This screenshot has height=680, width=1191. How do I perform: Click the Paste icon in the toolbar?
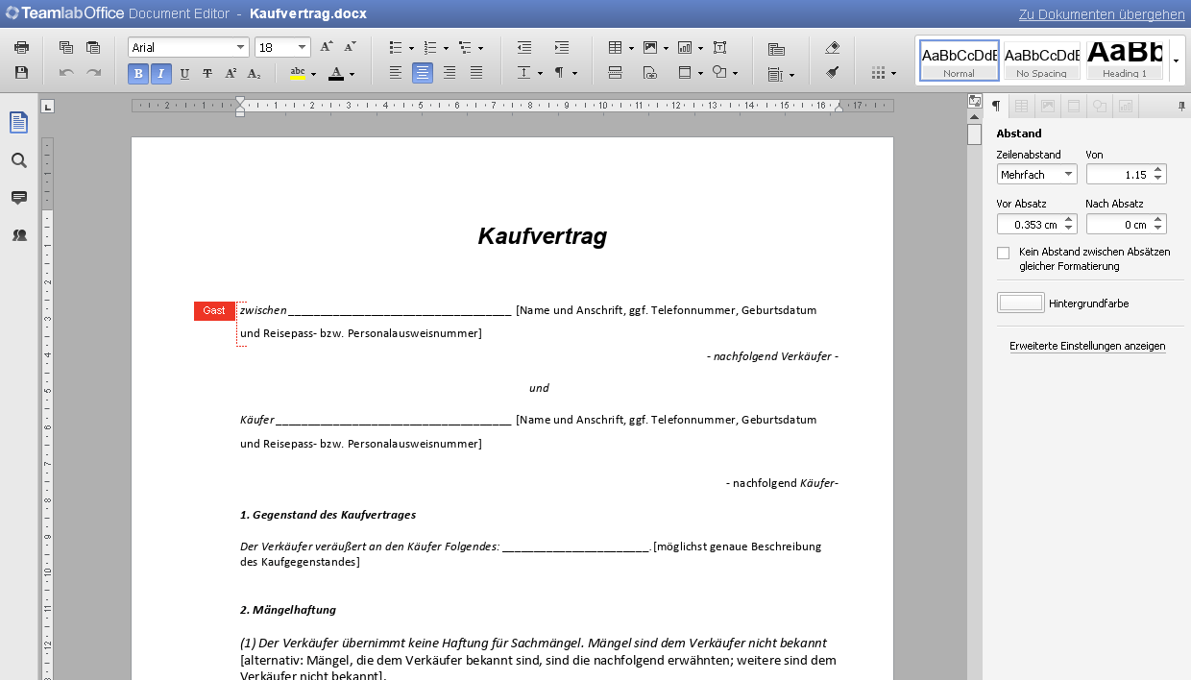coord(93,47)
